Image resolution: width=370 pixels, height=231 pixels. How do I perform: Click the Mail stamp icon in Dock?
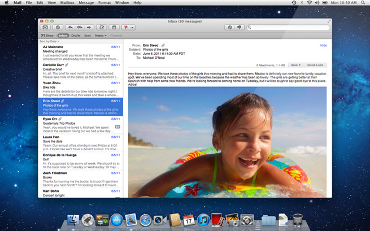(131, 220)
